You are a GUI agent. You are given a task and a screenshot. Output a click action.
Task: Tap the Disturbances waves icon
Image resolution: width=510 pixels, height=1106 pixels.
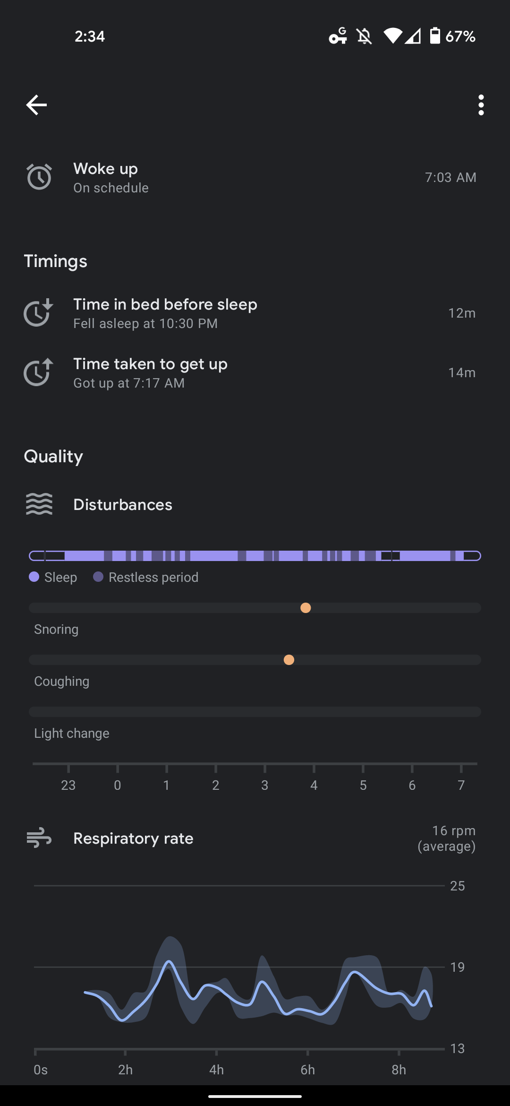click(x=39, y=504)
